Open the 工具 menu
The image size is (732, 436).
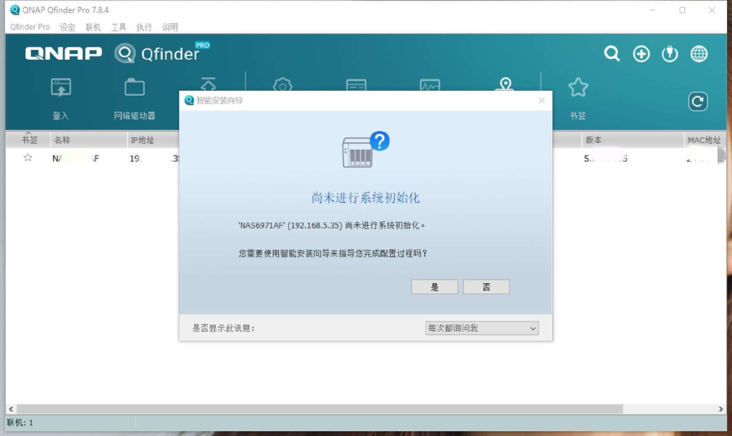[118, 27]
